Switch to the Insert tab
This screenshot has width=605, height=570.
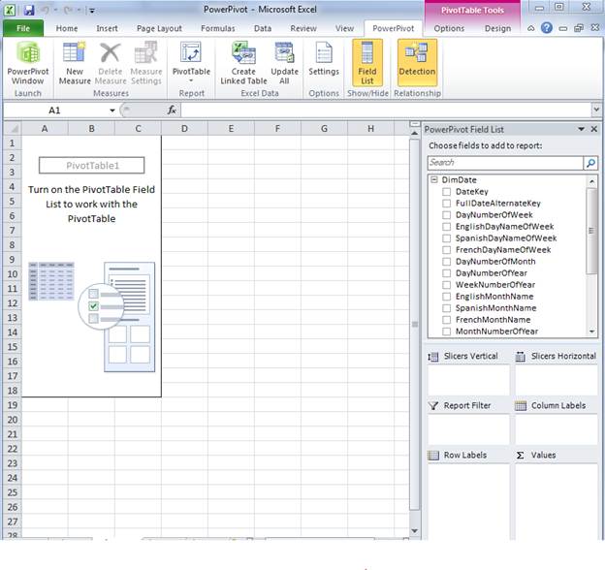107,28
